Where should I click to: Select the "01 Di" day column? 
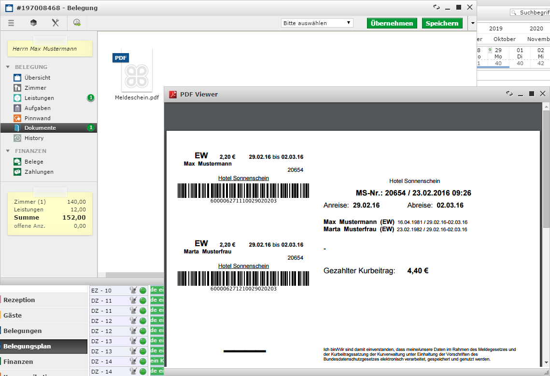tap(520, 57)
